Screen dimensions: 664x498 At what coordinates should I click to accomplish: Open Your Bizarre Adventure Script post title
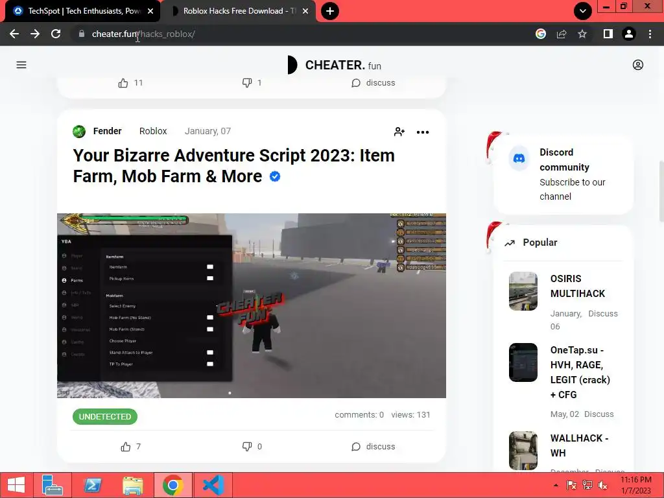[x=233, y=166]
